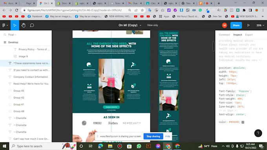Click the green CTA button on canvas
Image resolution: width=267 pixels, height=150 pixels.
(112, 107)
